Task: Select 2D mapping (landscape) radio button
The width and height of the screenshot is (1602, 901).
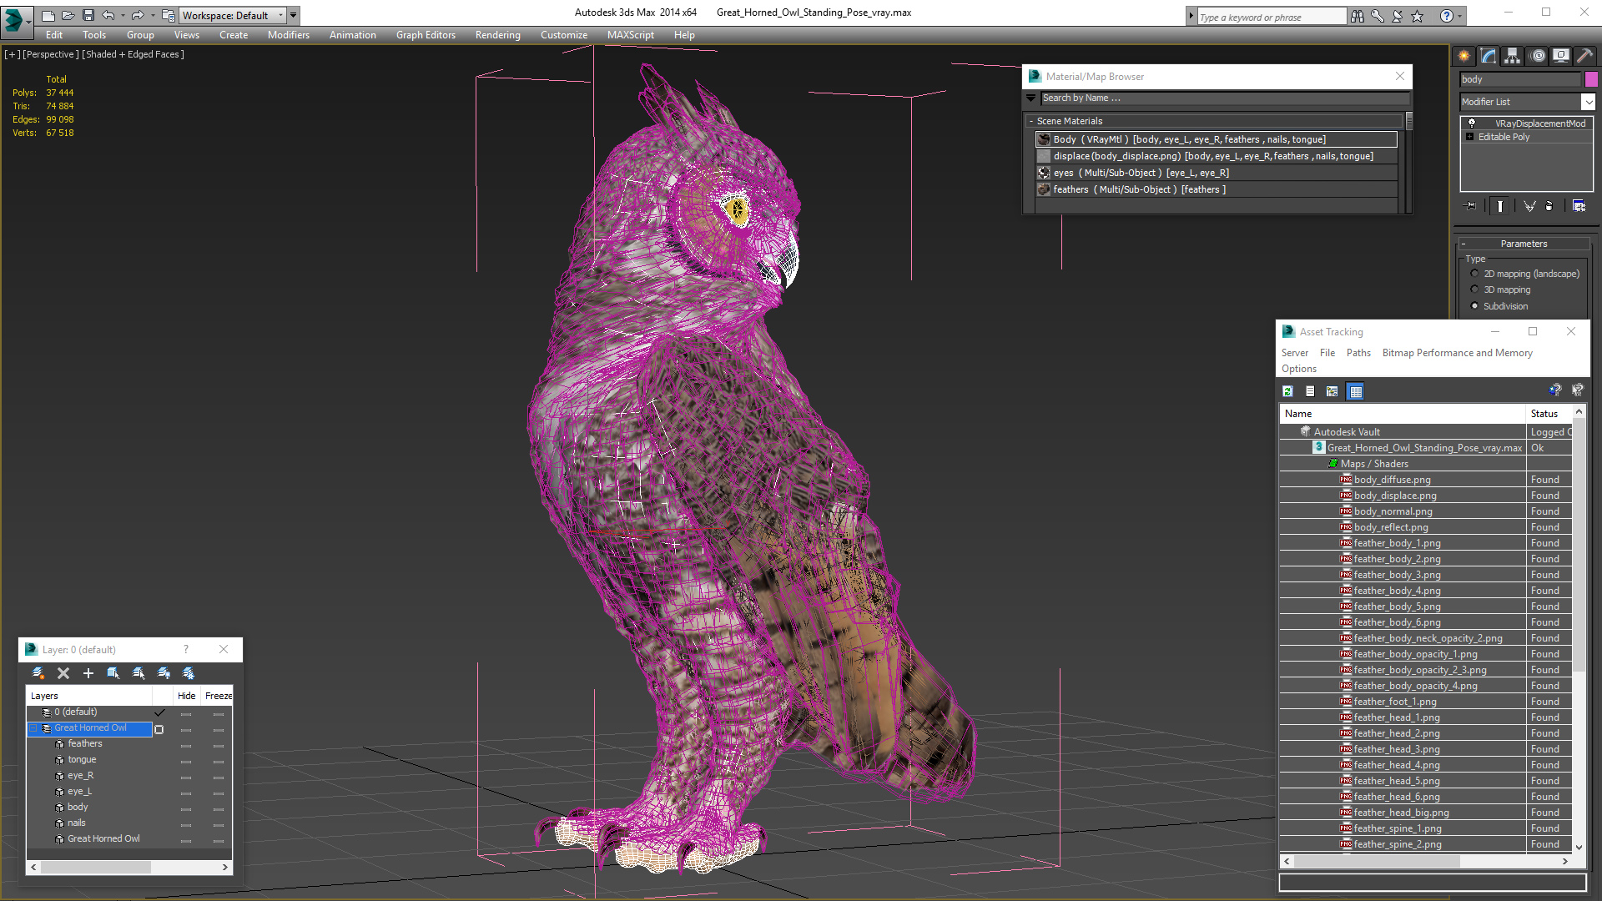Action: pos(1474,274)
